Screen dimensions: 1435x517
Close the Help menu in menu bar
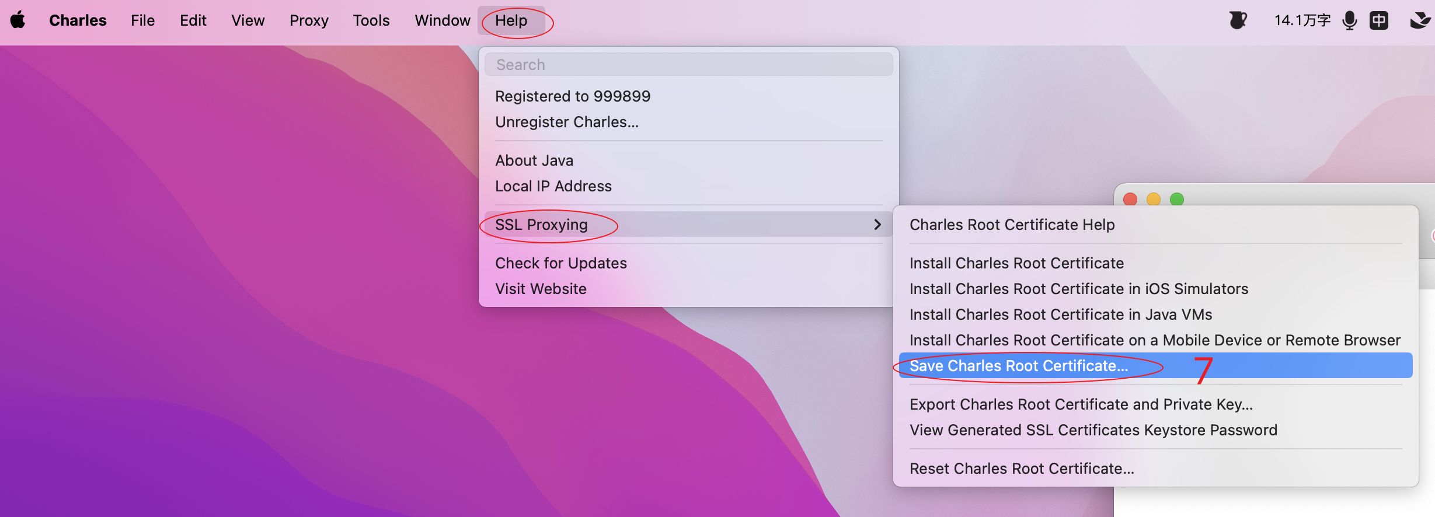pos(511,20)
